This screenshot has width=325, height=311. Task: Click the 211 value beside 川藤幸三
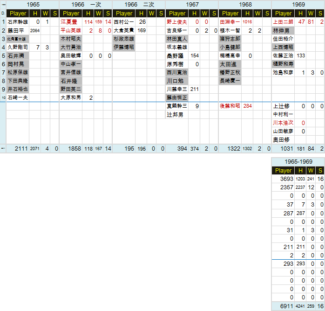tap(195, 89)
